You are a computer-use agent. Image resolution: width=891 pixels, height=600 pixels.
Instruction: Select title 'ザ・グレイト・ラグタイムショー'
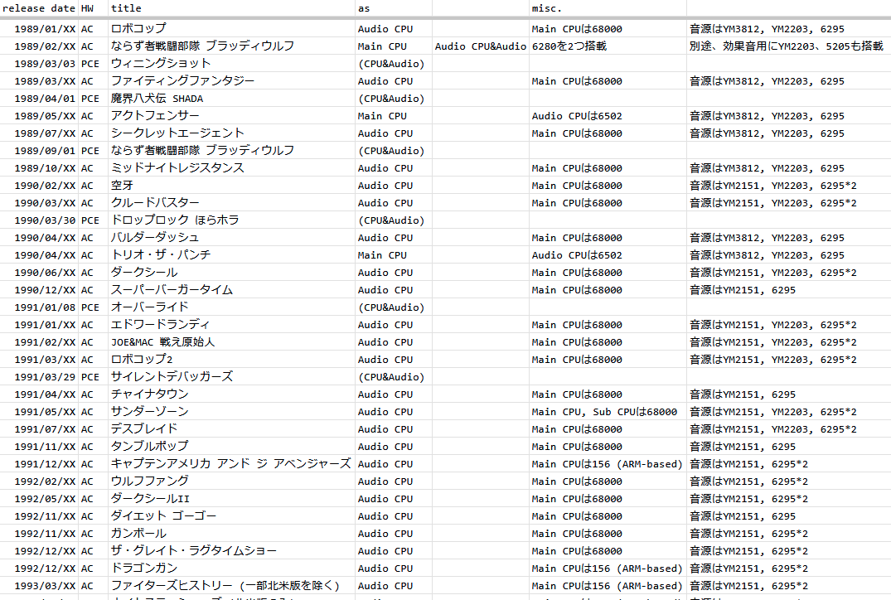tap(194, 550)
